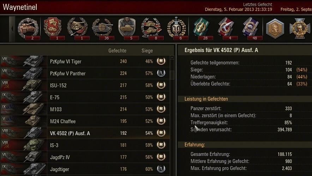The height and width of the screenshot is (176, 312).
Task: Click the class 1 badge for PzKpfw V Panther
Action: click(161, 73)
